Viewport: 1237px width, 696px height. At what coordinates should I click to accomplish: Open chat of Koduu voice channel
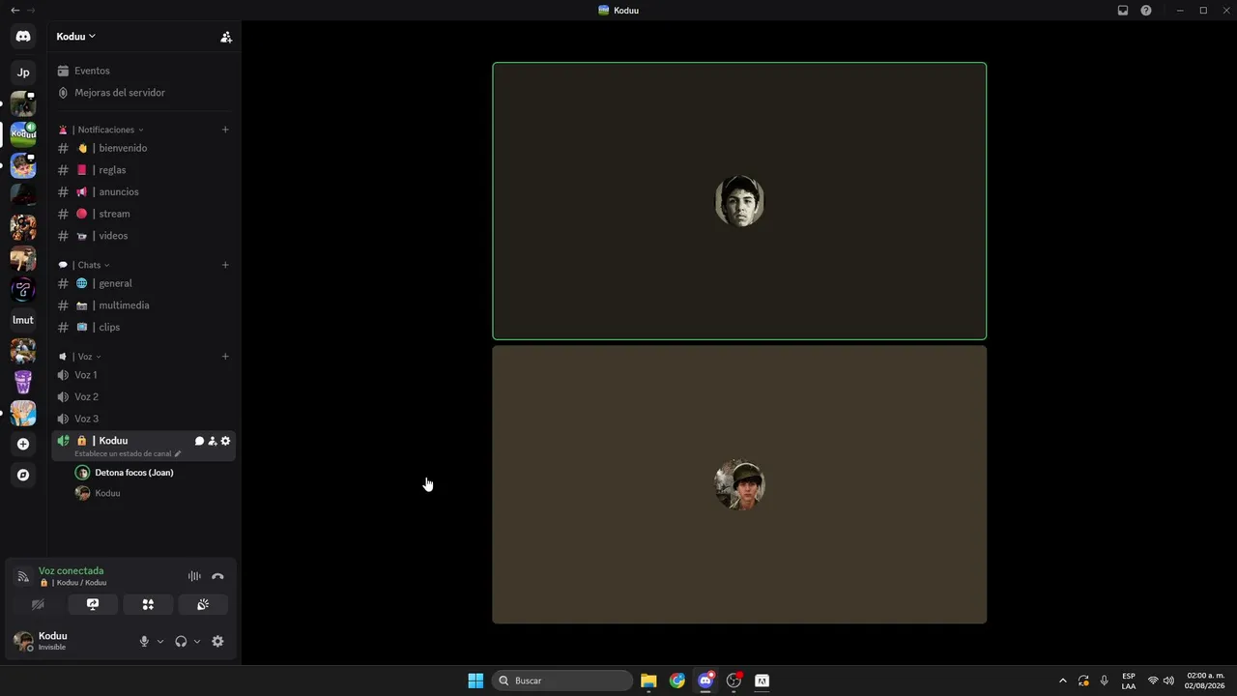[x=199, y=441]
